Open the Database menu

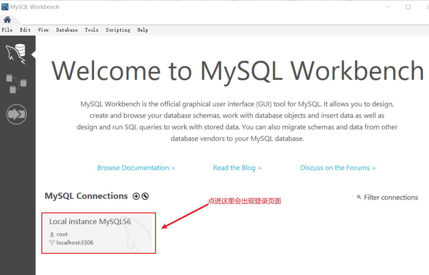(67, 30)
